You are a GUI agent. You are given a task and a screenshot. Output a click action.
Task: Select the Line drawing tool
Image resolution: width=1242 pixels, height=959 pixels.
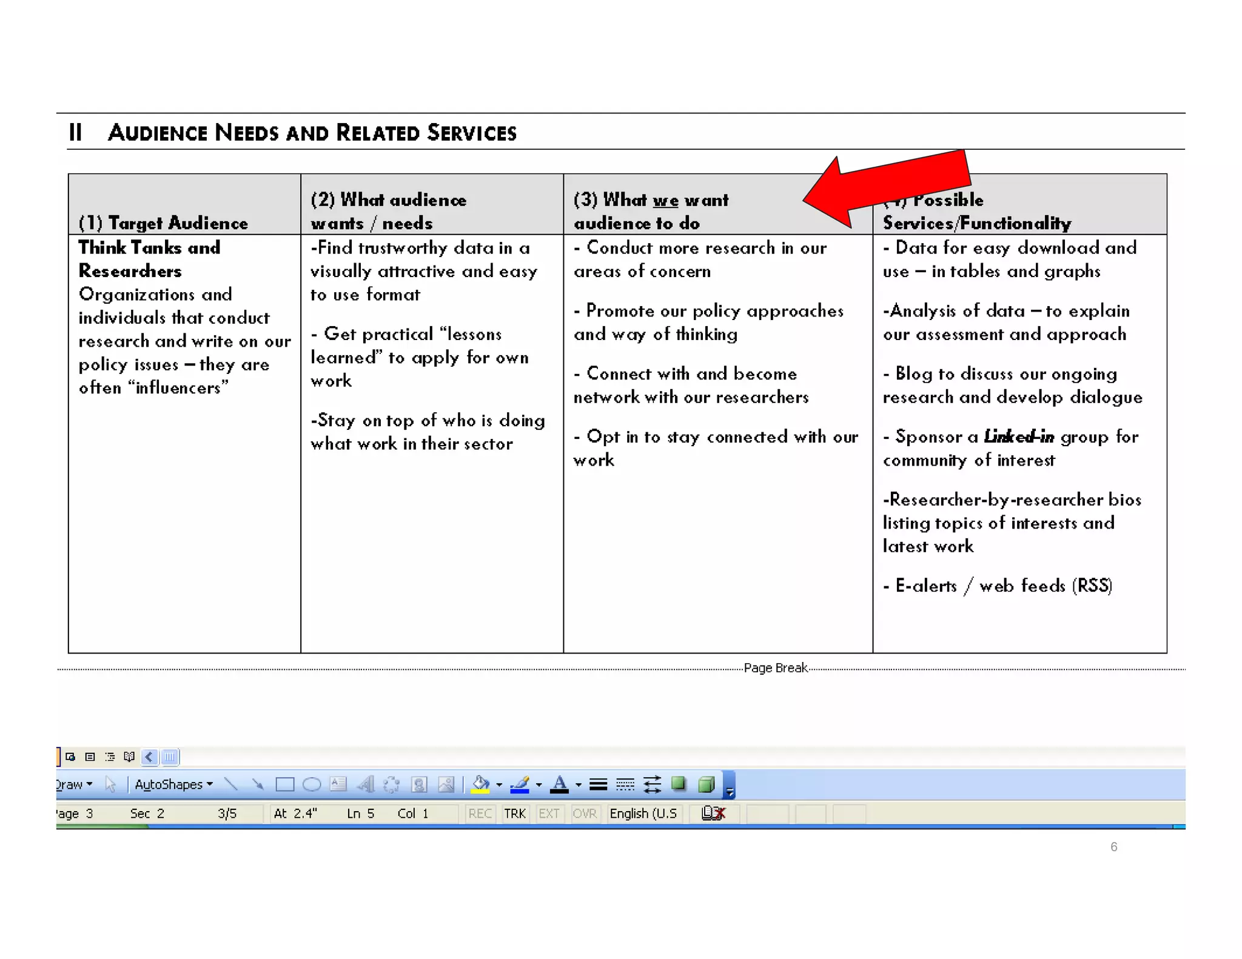pos(230,784)
